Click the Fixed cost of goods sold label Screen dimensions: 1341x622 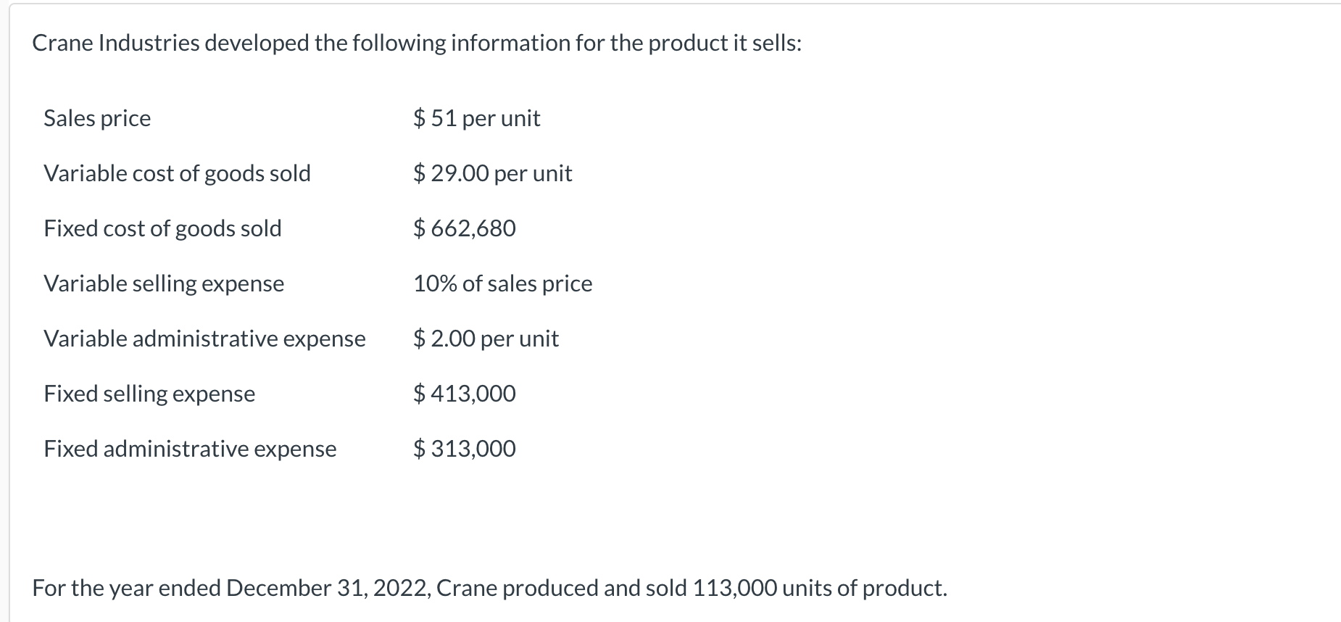[162, 228]
